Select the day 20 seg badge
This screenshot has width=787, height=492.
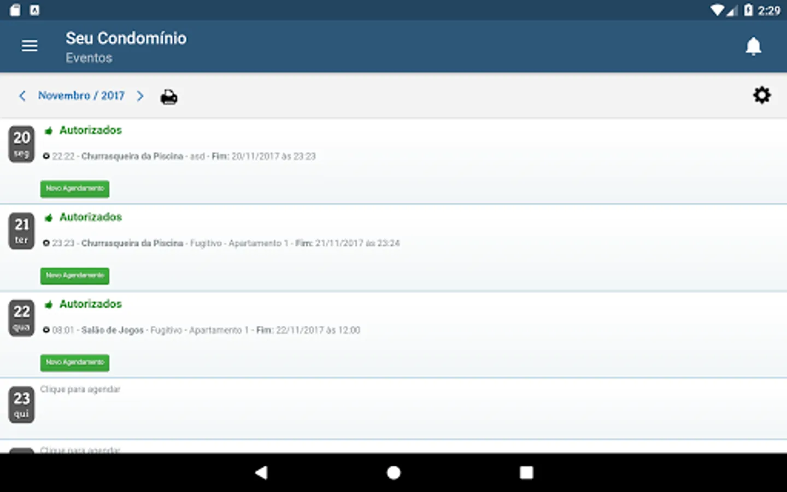point(21,144)
